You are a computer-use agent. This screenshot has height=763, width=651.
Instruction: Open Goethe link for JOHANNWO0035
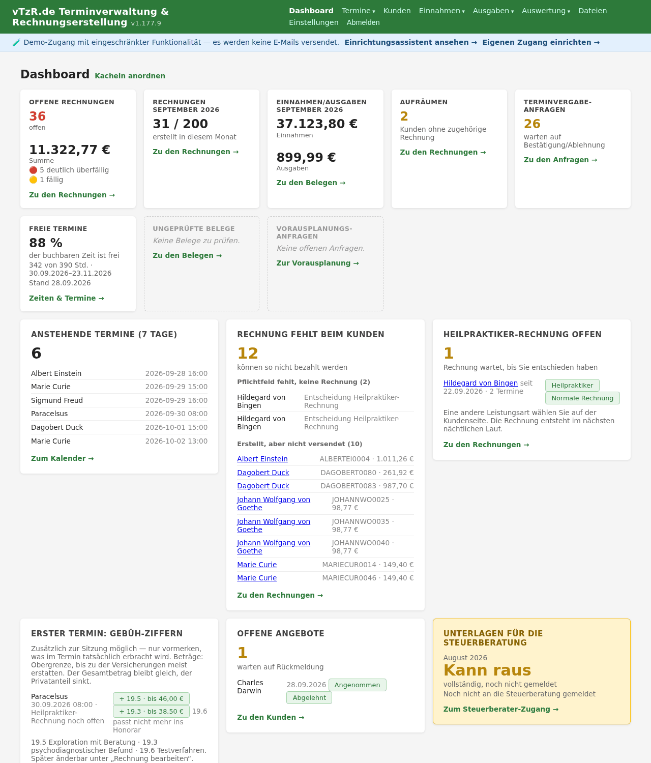(x=274, y=525)
